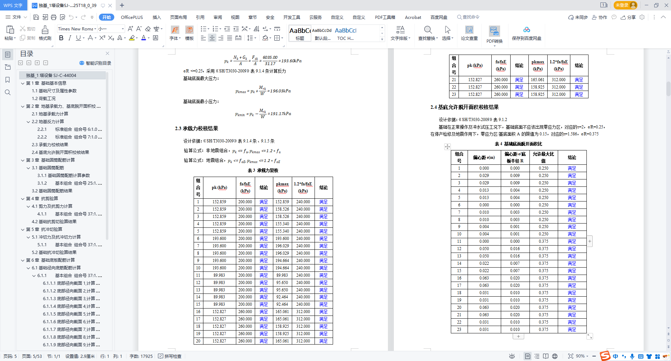
Task: Collapse the 6.1.1 outline entry
Action: click(x=34, y=276)
